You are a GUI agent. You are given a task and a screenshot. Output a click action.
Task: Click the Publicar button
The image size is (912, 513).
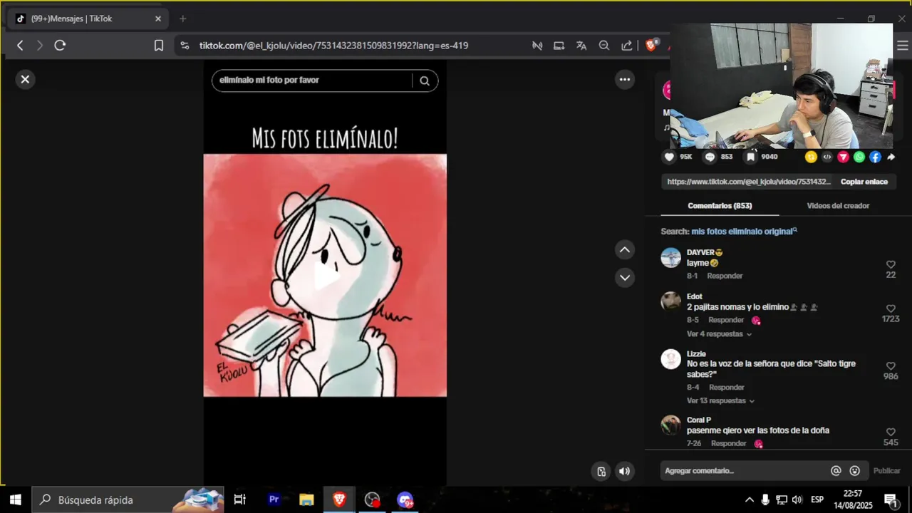[886, 471]
